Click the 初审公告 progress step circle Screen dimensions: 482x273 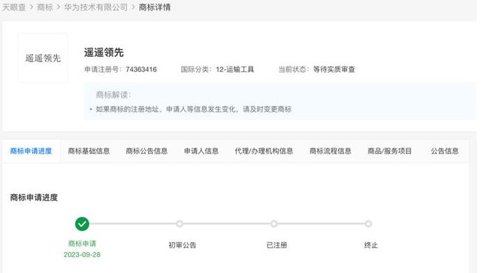180,224
